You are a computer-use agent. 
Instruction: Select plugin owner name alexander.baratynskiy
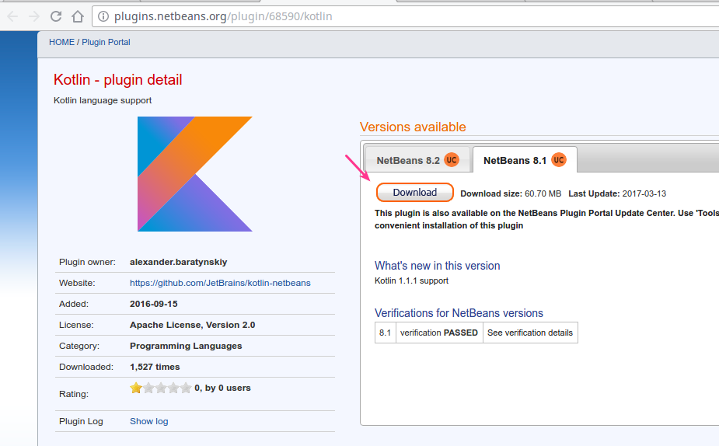click(178, 262)
